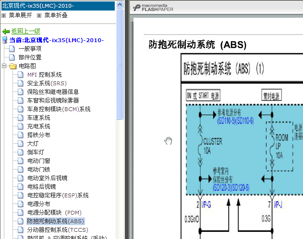Click page icon next to 车窗和后视镜除雾器
Image resolution: width=303 pixels, height=239 pixels.
21,101
